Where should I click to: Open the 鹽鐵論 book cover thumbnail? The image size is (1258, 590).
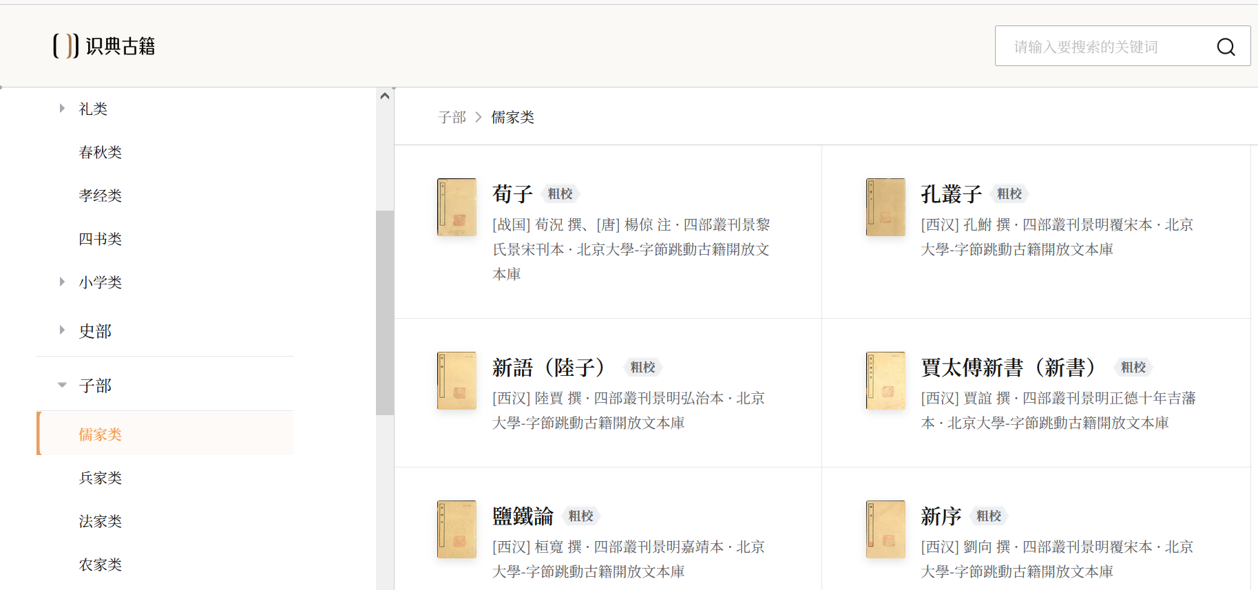[457, 529]
